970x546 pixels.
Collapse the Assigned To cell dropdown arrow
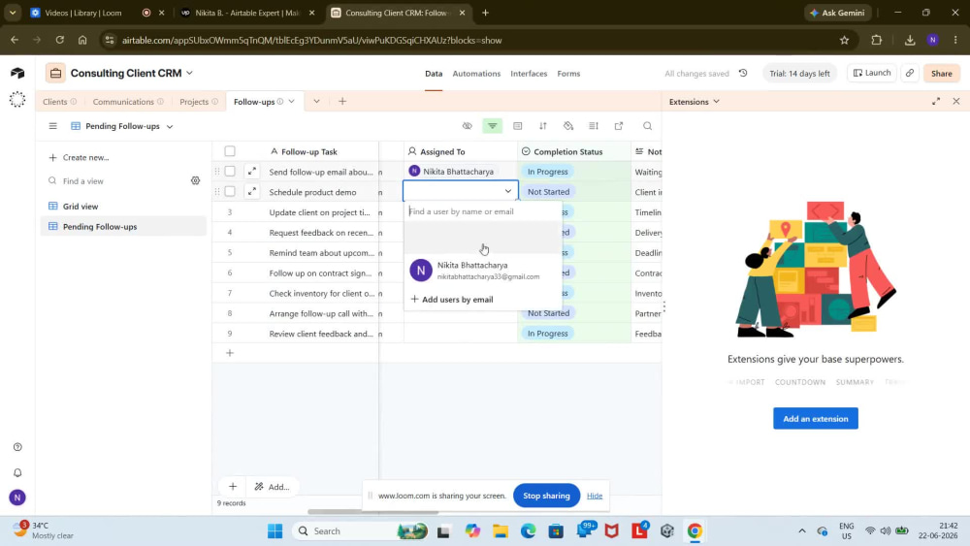point(508,192)
